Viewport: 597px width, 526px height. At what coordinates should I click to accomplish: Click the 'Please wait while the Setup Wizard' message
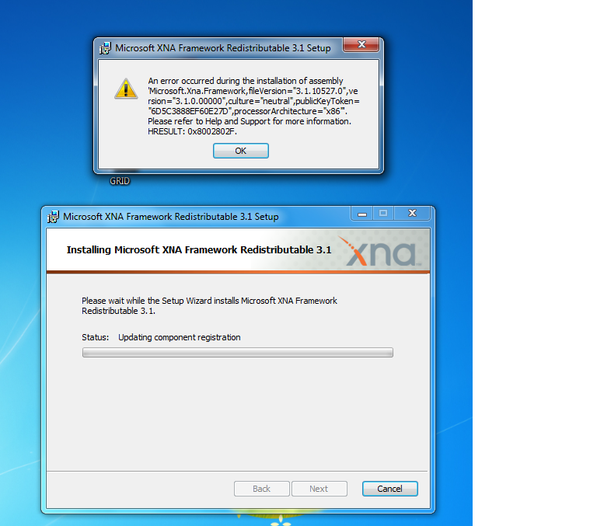tap(209, 305)
